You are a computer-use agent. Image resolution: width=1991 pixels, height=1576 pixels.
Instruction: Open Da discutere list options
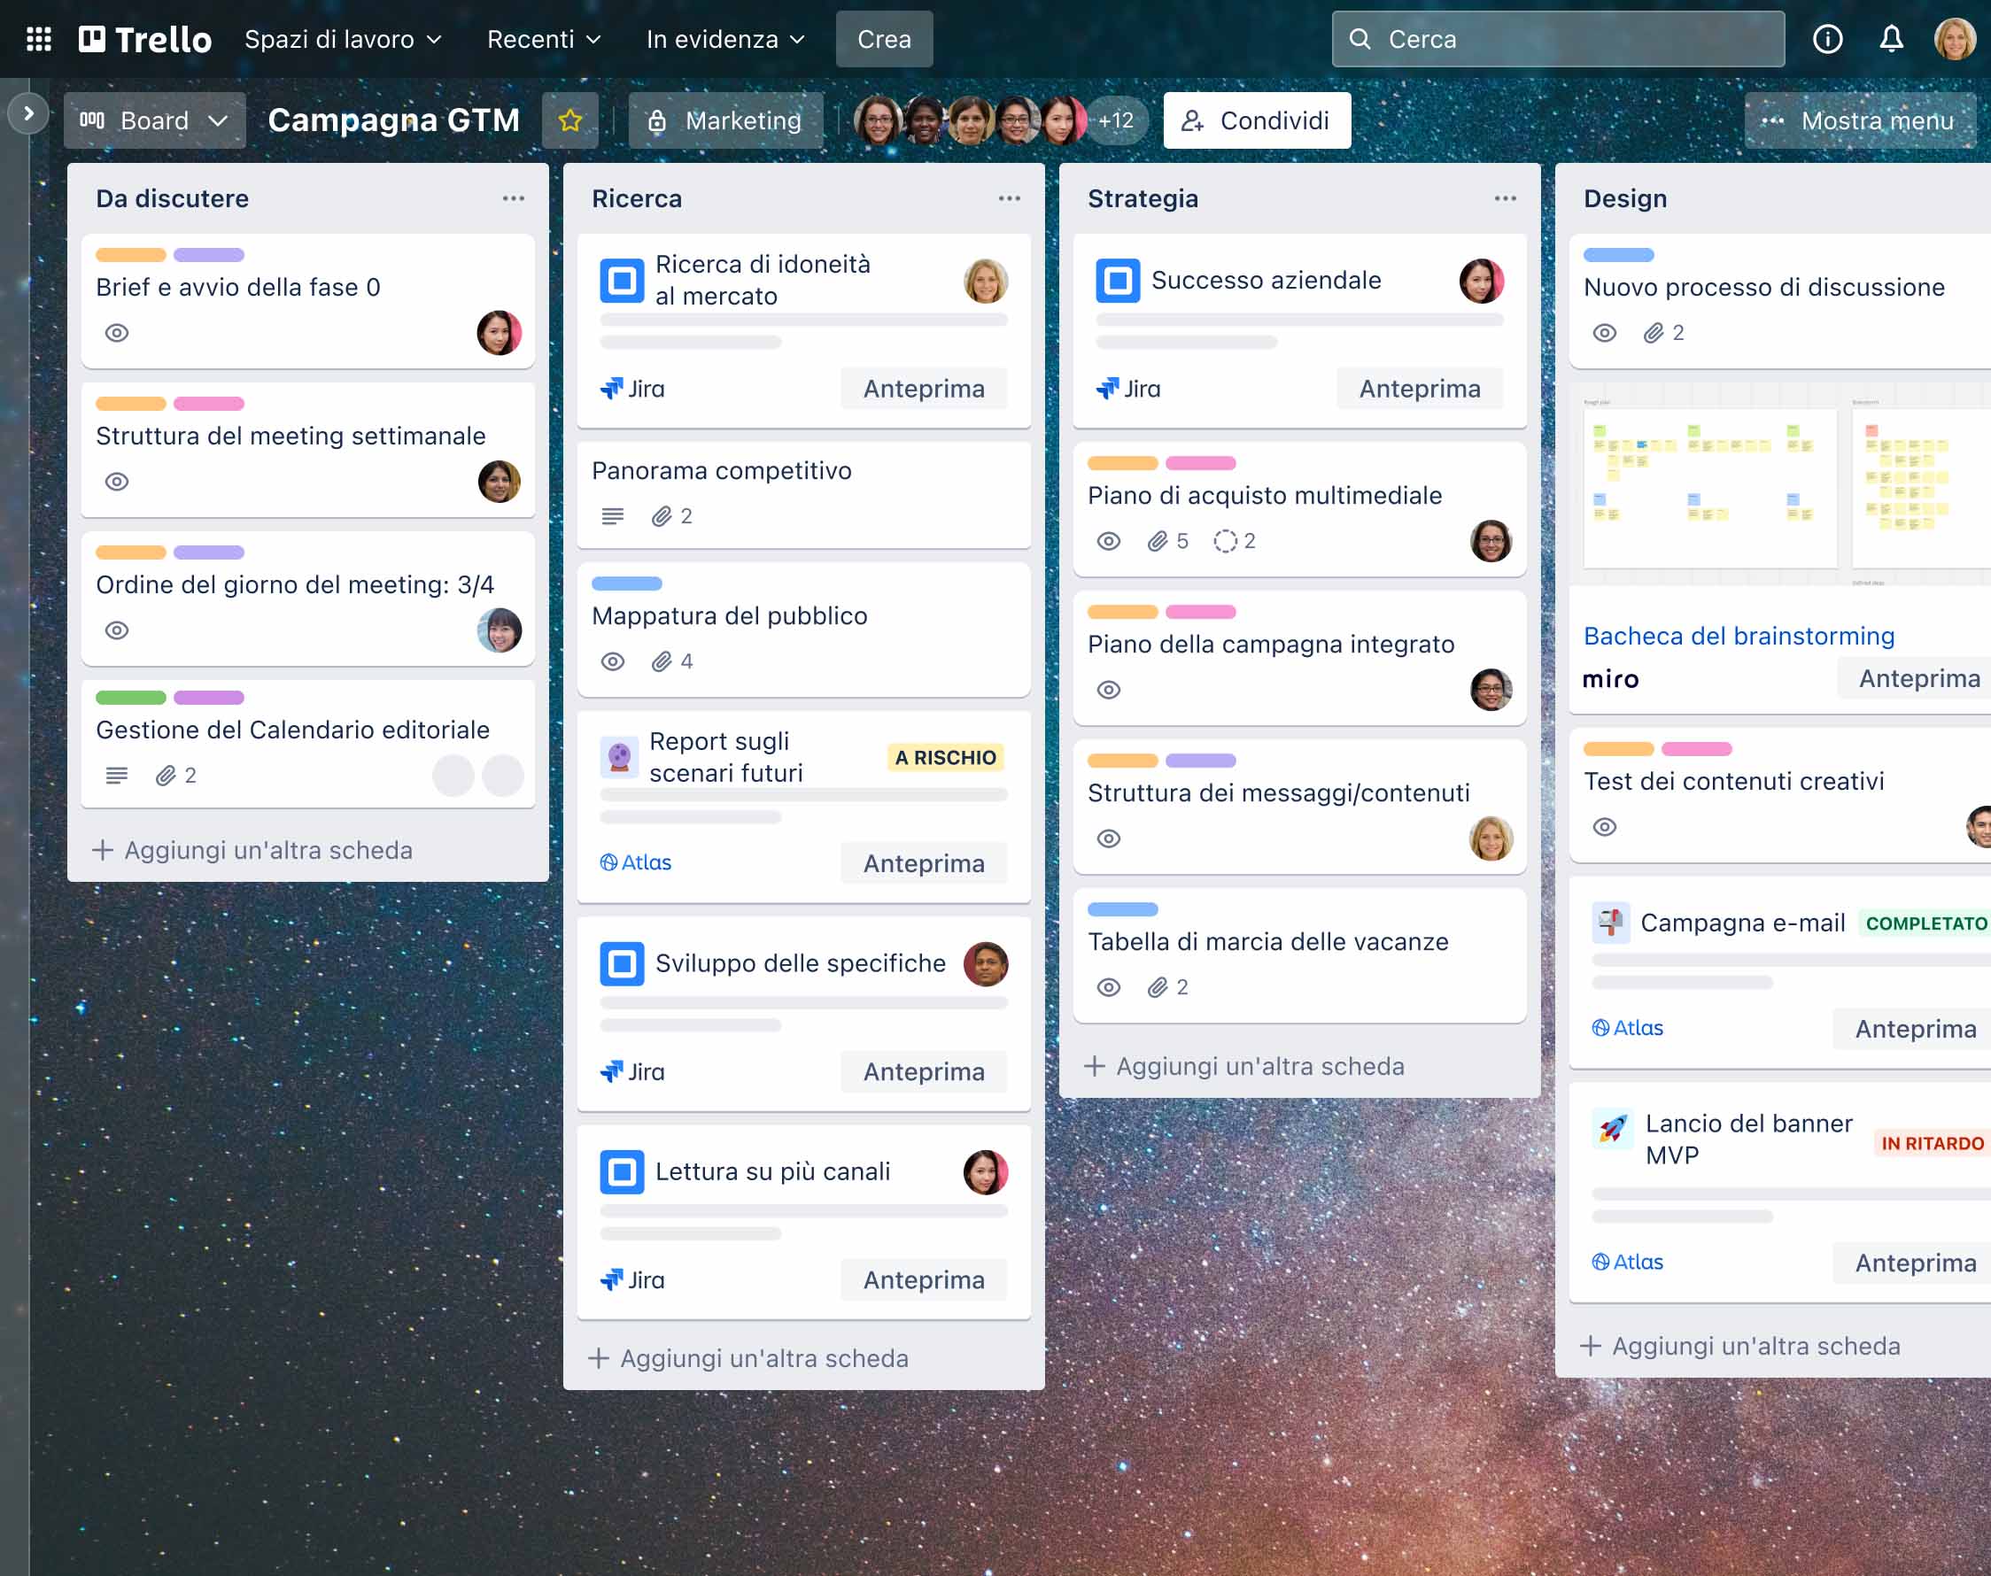click(x=513, y=198)
